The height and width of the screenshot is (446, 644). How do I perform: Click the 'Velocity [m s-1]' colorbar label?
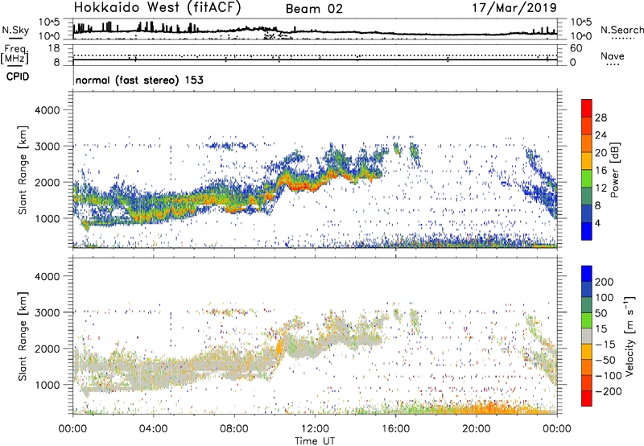[630, 336]
